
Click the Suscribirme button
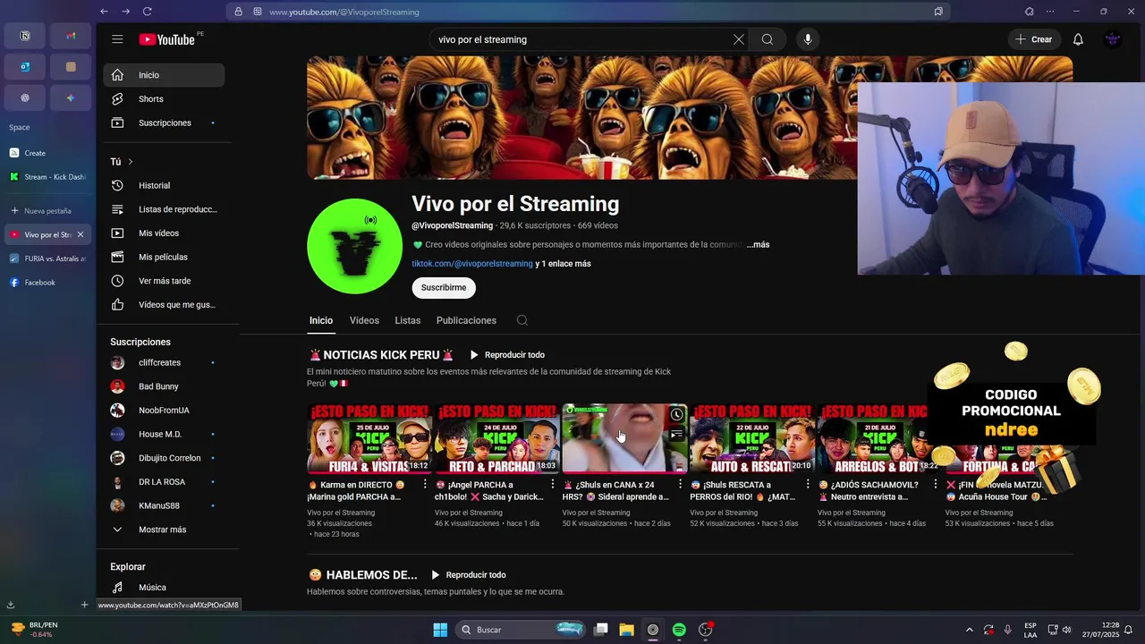pos(444,287)
